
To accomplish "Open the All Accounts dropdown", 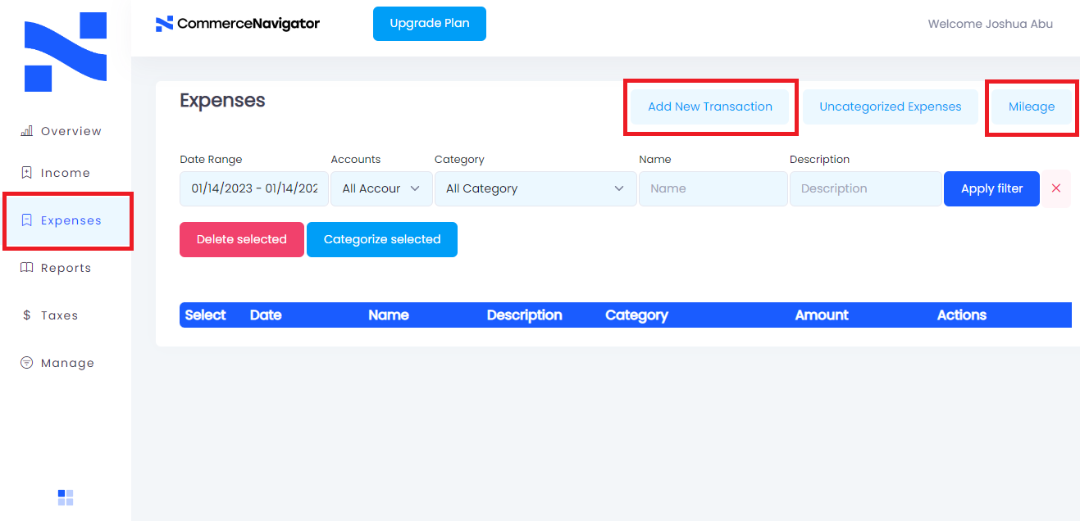I will pos(381,188).
